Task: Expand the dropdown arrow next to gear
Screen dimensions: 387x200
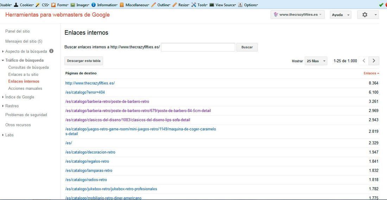Action: tap(375, 15)
